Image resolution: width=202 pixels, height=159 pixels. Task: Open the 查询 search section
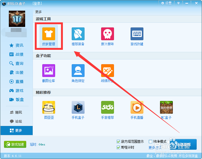tap(17, 63)
